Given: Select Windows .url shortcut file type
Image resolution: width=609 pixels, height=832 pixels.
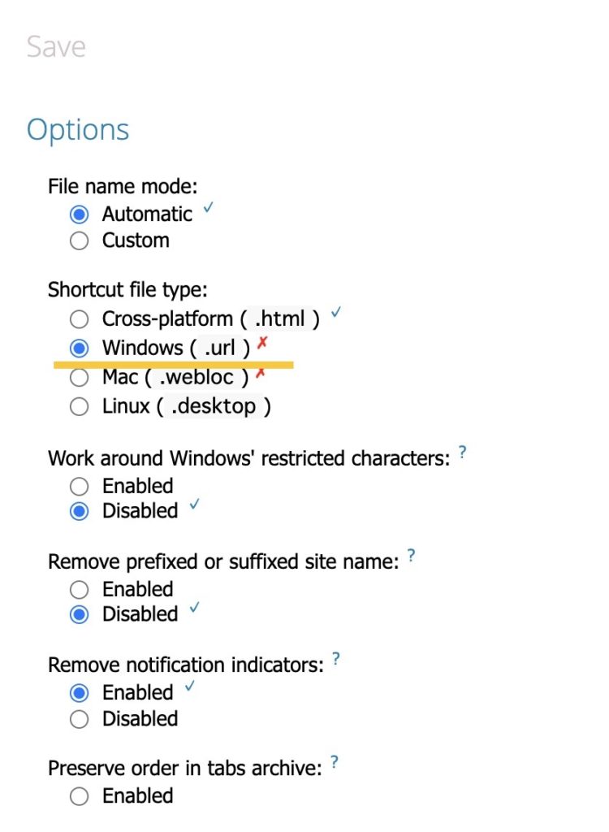Looking at the screenshot, I should [79, 348].
